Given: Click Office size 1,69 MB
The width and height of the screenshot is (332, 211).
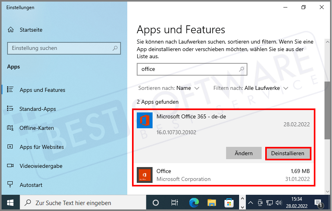Looking at the screenshot, I should [x=300, y=171].
